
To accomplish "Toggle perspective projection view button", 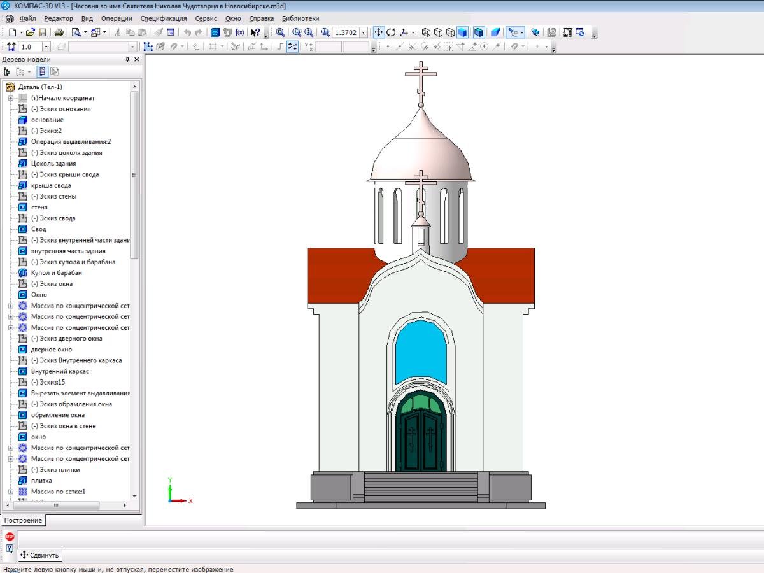I will [x=495, y=32].
